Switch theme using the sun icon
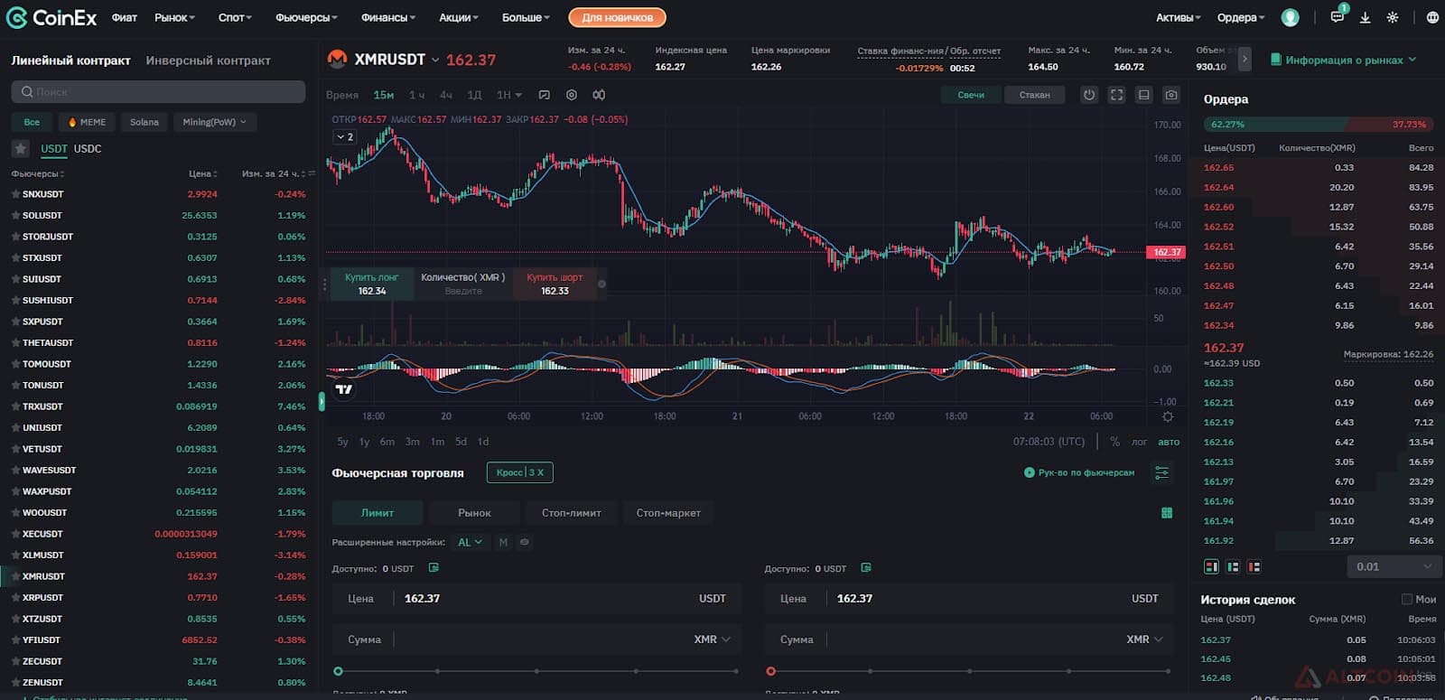 point(1392,17)
